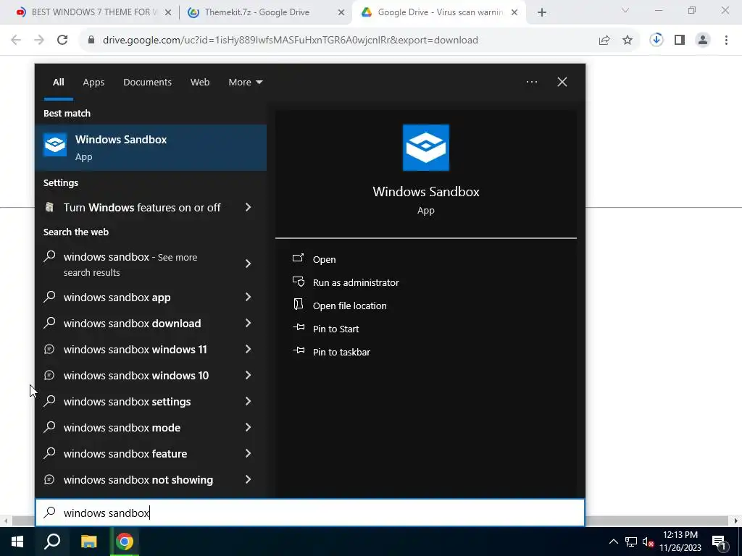Select Pin to Start
This screenshot has width=742, height=556.
pos(335,329)
